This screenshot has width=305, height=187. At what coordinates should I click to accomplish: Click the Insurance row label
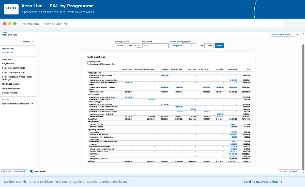(x=93, y=144)
